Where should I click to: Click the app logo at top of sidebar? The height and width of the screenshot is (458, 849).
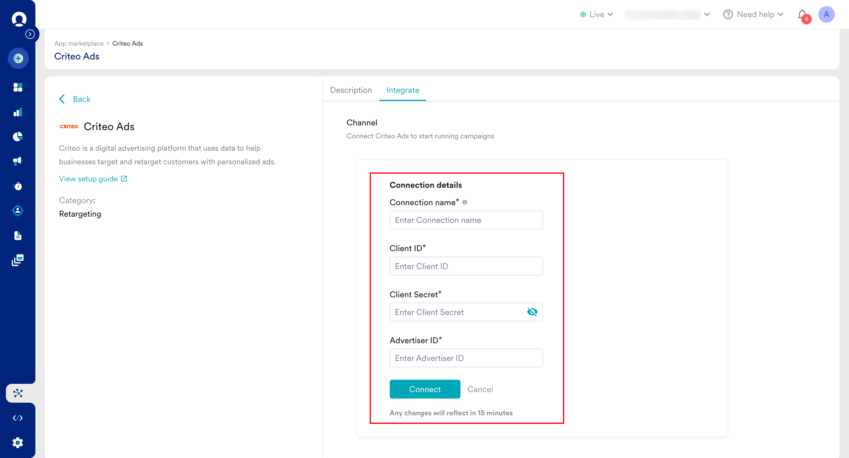19,19
